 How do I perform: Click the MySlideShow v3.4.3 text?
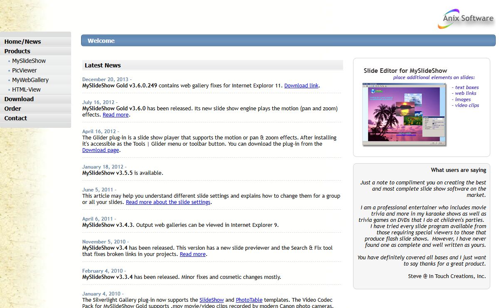coord(108,225)
